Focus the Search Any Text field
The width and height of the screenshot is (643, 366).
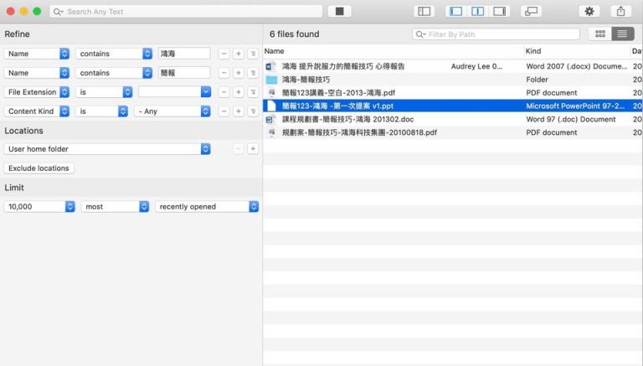click(186, 12)
